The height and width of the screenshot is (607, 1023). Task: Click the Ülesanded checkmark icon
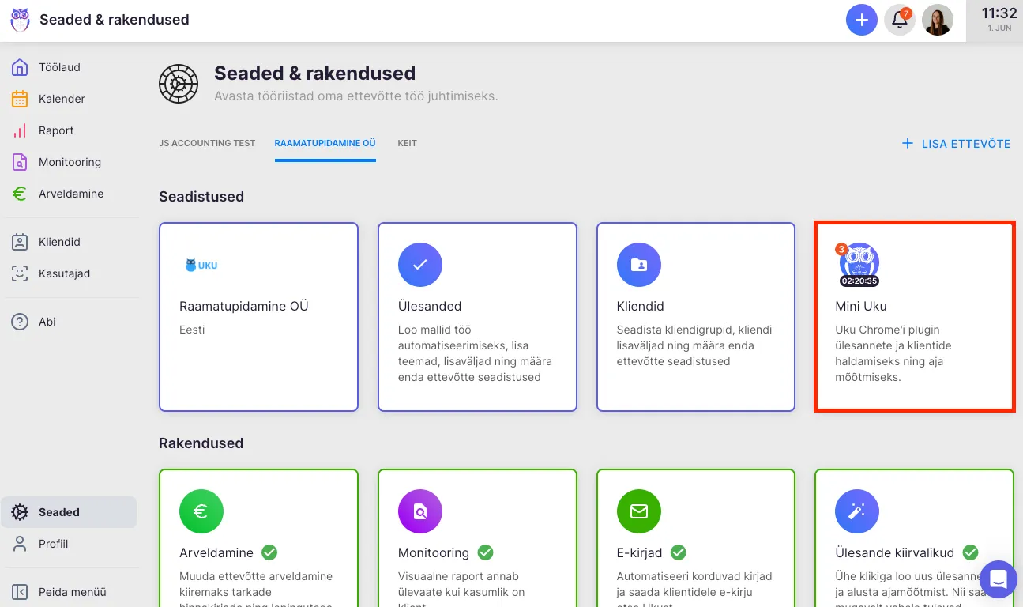[420, 265]
